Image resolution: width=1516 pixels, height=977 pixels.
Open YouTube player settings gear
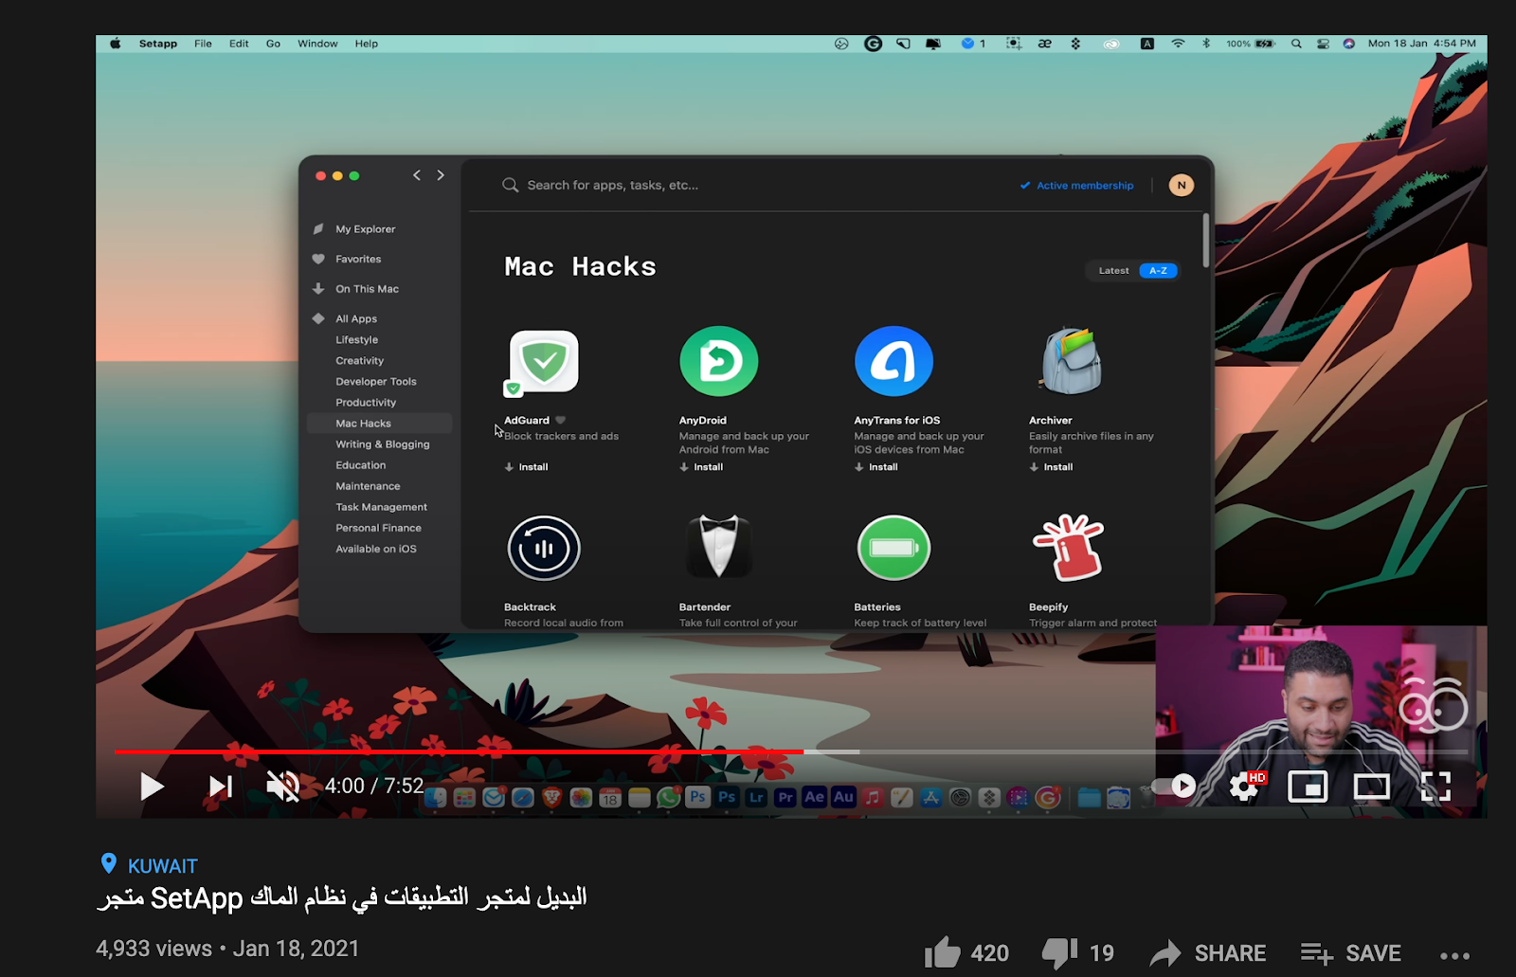[x=1245, y=787]
